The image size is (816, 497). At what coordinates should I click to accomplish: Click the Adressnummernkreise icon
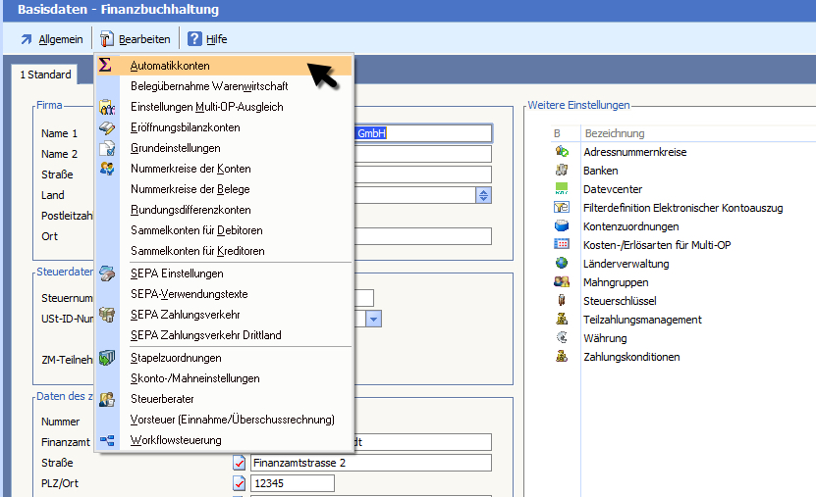pos(562,152)
